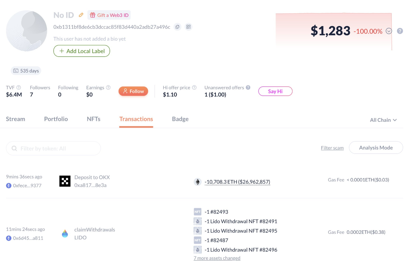Click the OKX logo in deposit transaction
This screenshot has height=265, width=405.
click(65, 181)
